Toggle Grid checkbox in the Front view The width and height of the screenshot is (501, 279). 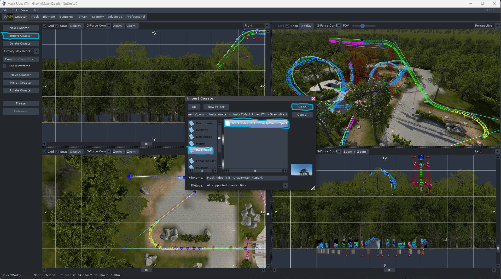click(45, 26)
